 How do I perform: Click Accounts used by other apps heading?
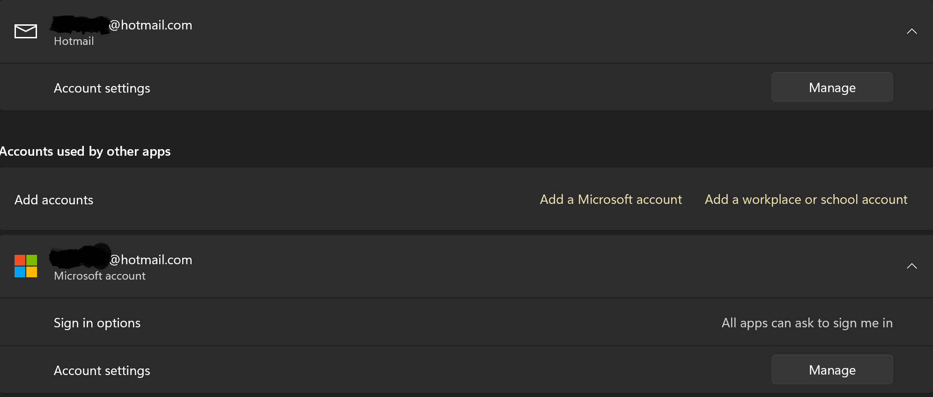(x=85, y=152)
